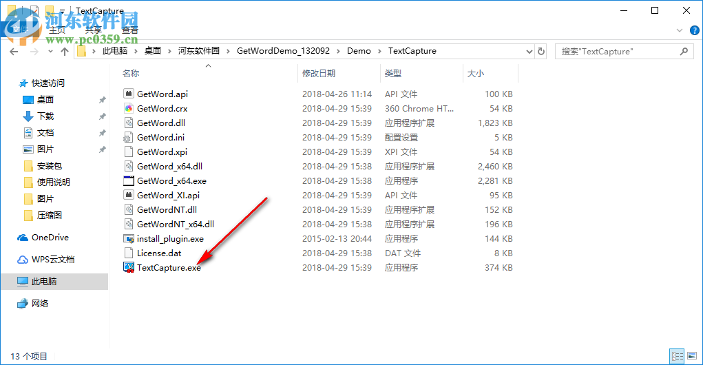Screen dimensions: 703x365
Task: Expand the ribbon with the chevron
Action: [679, 30]
